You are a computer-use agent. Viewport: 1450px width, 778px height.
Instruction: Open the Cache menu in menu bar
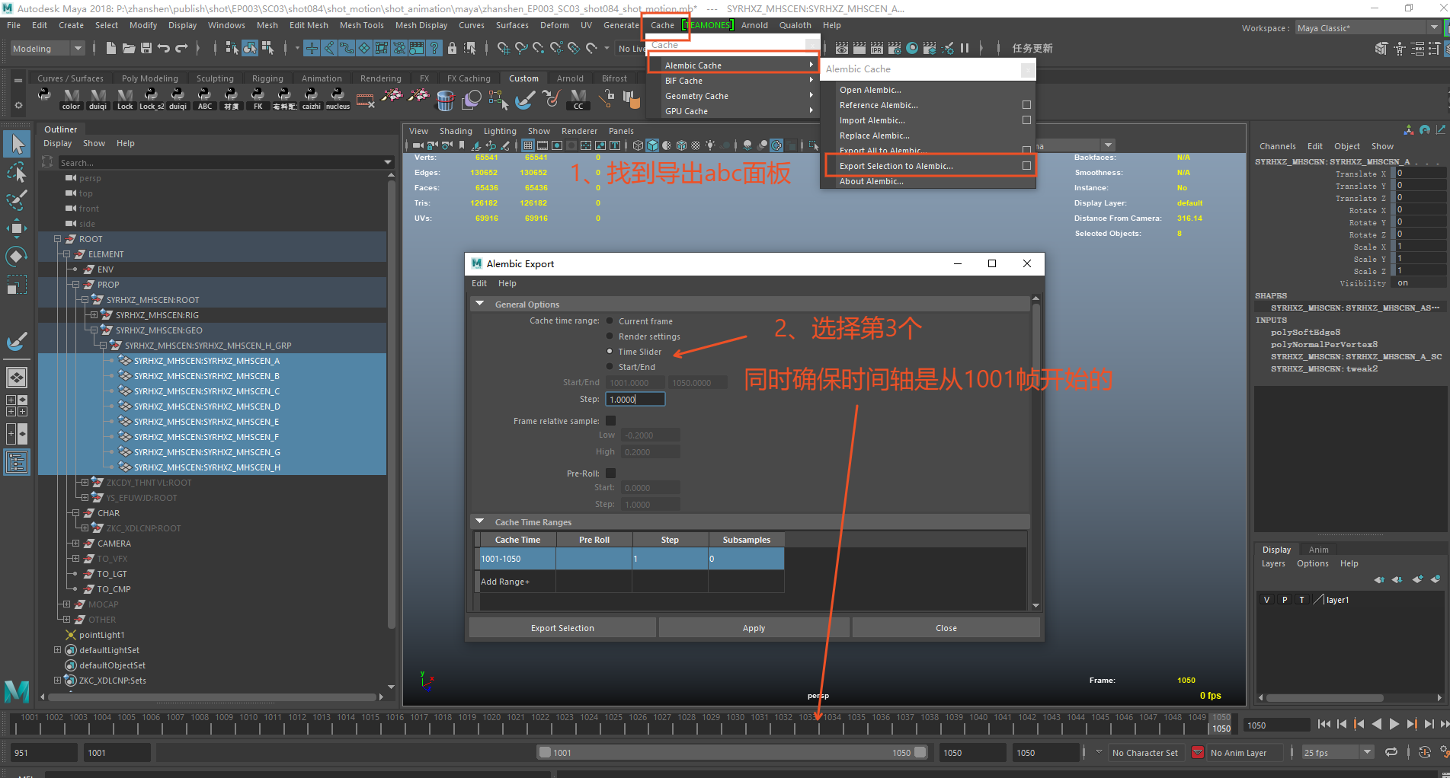point(662,25)
